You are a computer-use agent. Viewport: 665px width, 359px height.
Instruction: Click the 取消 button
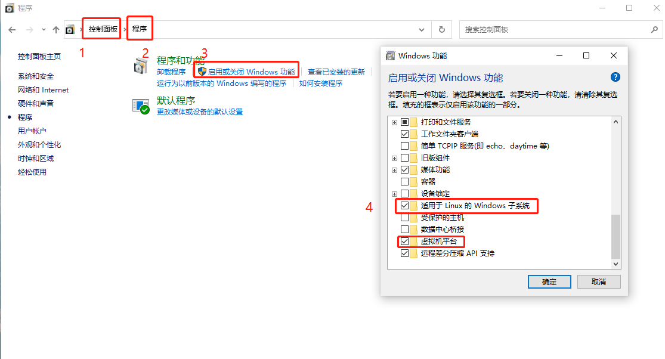599,282
